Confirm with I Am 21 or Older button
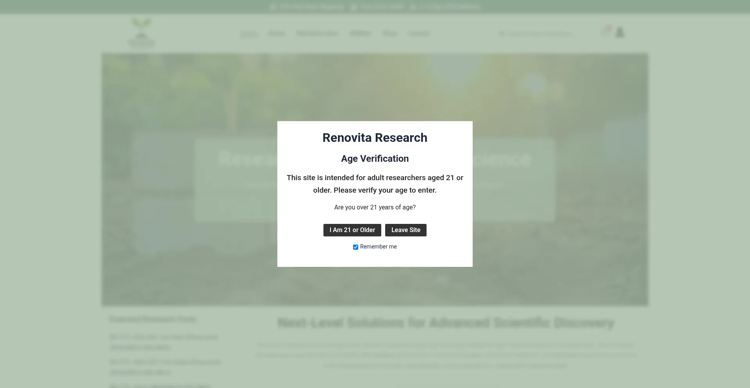The height and width of the screenshot is (388, 750). [x=352, y=230]
